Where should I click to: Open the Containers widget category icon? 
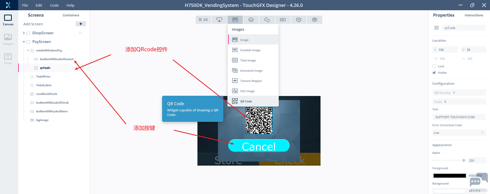(251, 20)
